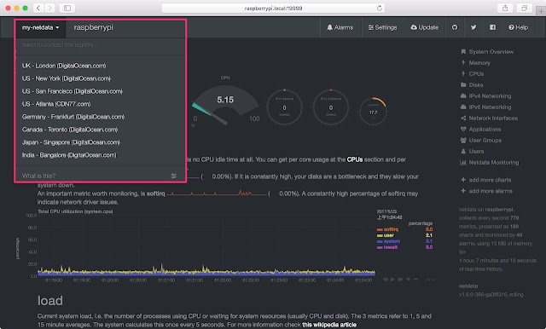Image resolution: width=546 pixels, height=329 pixels.
Task: Click the 17.7 circular gauge
Action: [373, 112]
